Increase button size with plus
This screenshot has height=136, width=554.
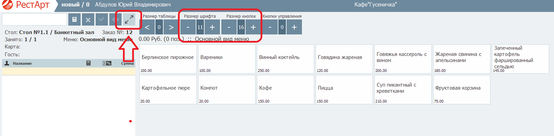[x=253, y=27]
